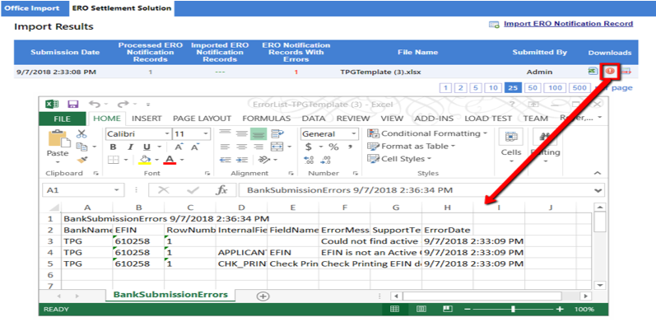Screen dimensions: 656x322
Task: Switch to Page Layout view in status bar
Action: tap(421, 310)
